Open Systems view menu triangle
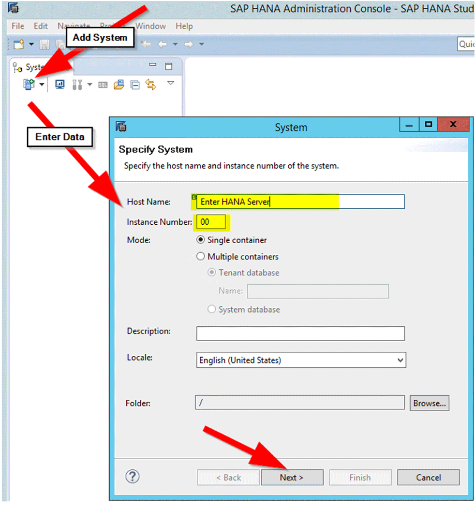The image size is (475, 507). 171,83
